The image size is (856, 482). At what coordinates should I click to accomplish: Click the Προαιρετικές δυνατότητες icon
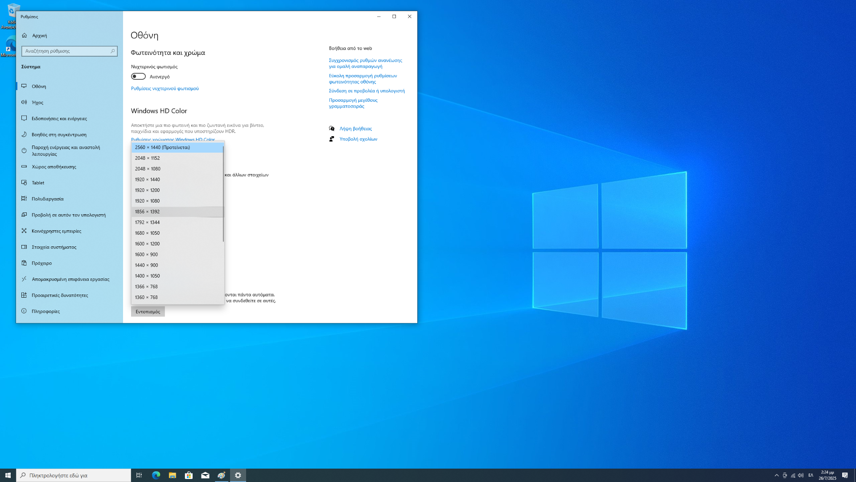[x=24, y=295]
